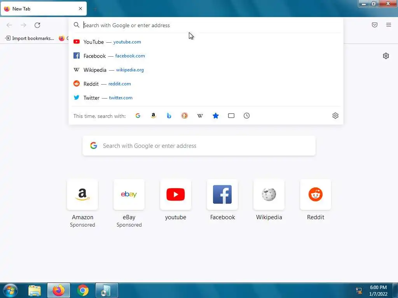398x298 pixels.
Task: Click the reddit.com link text
Action: click(x=120, y=84)
